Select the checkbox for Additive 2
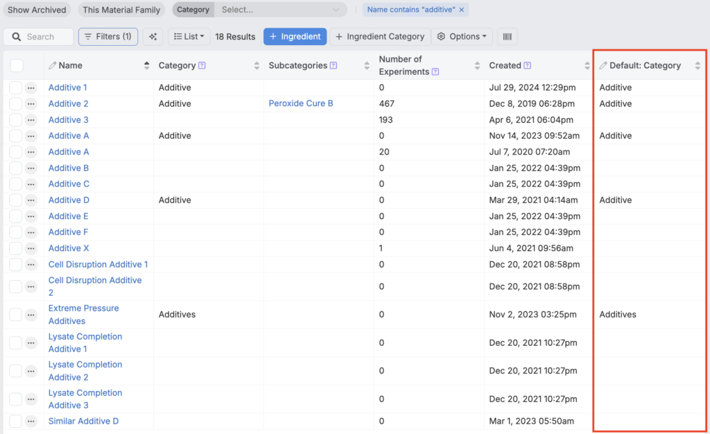This screenshot has height=434, width=710. (x=16, y=104)
